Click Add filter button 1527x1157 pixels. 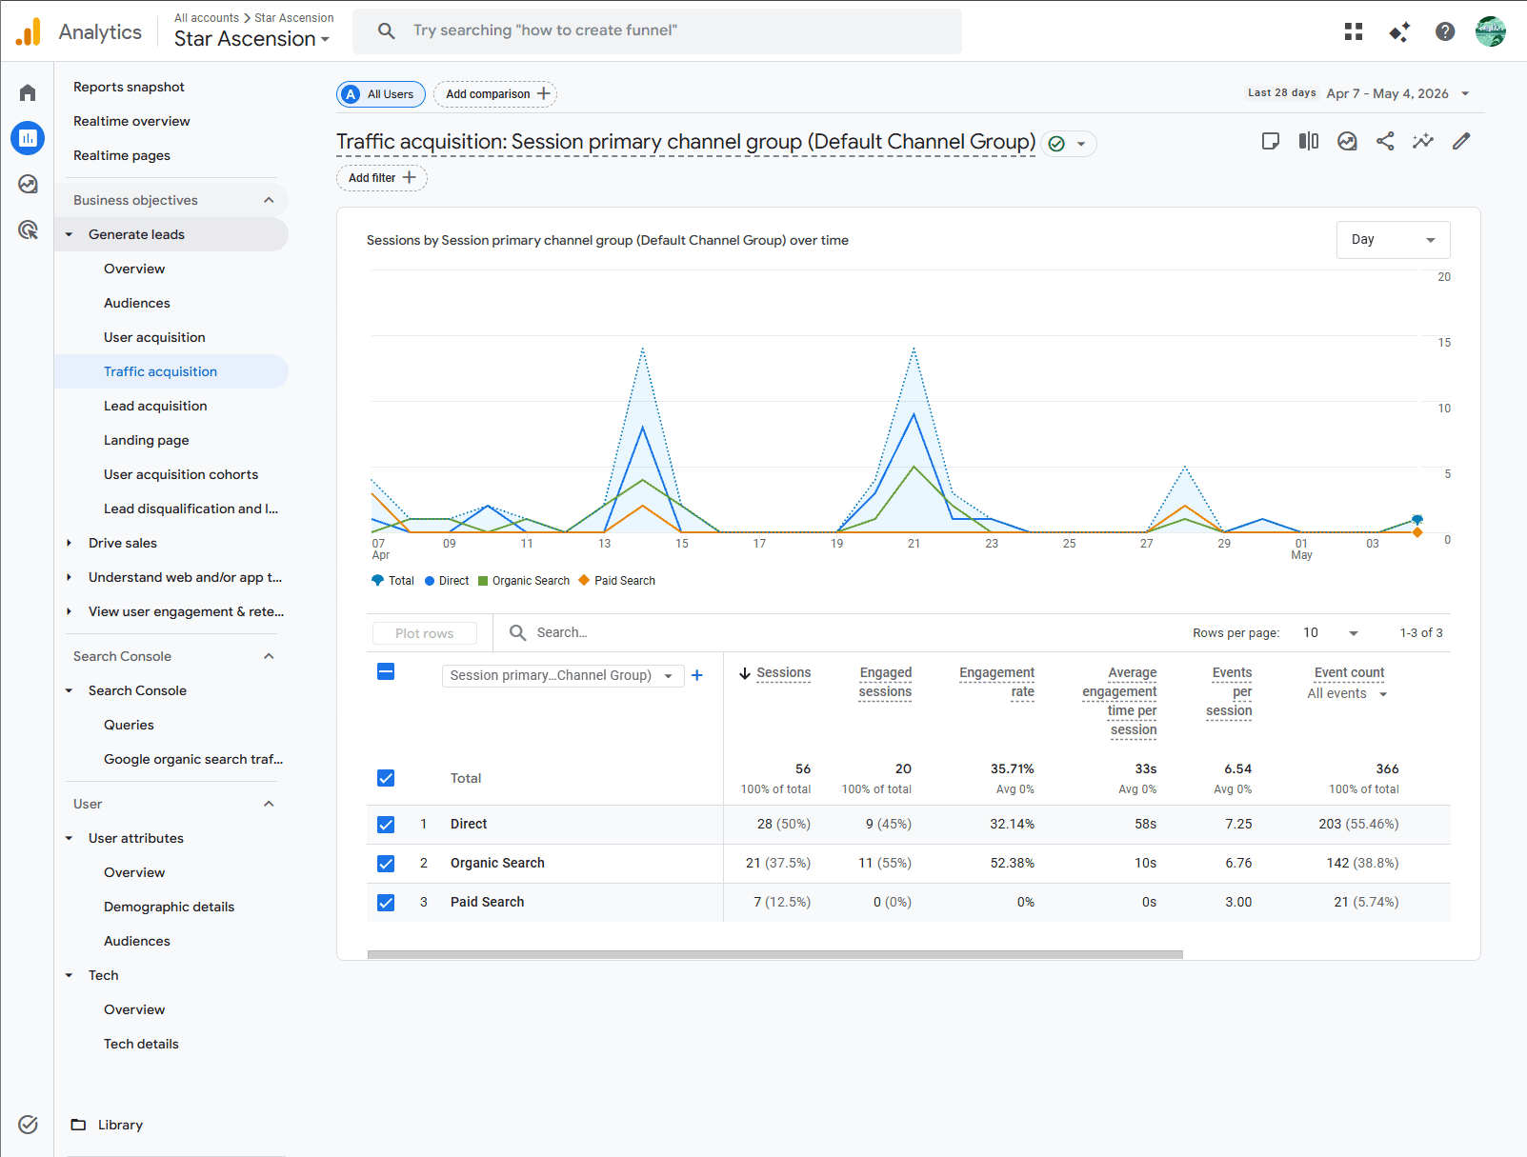pos(382,178)
